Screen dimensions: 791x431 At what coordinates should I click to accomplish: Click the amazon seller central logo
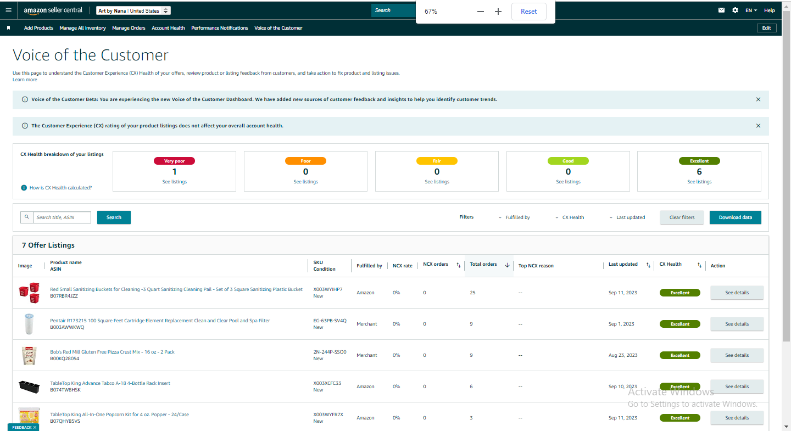click(53, 10)
